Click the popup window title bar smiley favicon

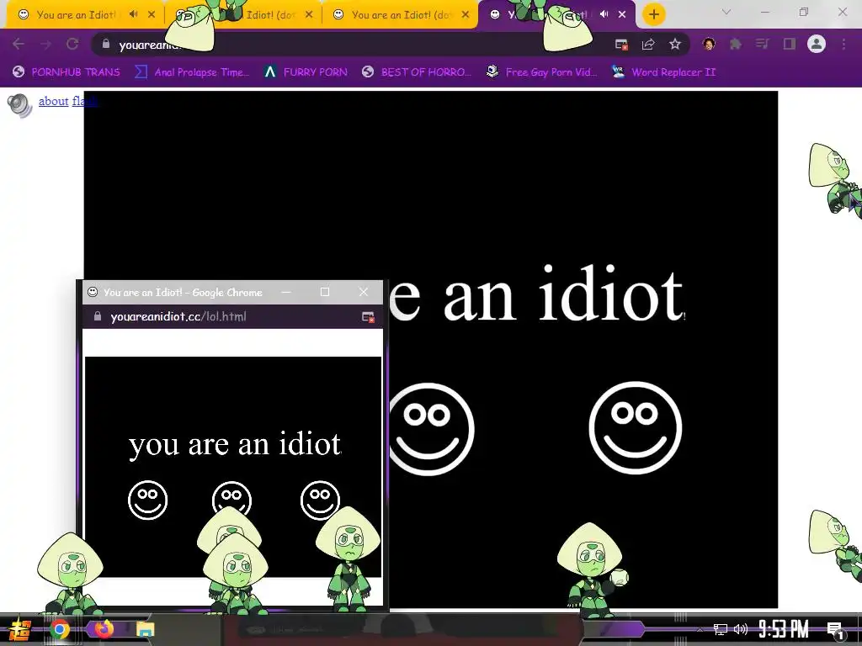[x=93, y=292]
